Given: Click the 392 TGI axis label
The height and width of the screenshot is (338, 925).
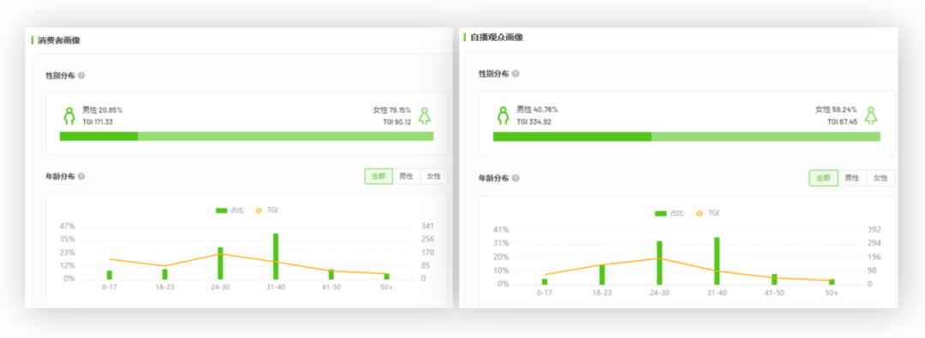Looking at the screenshot, I should tap(874, 229).
